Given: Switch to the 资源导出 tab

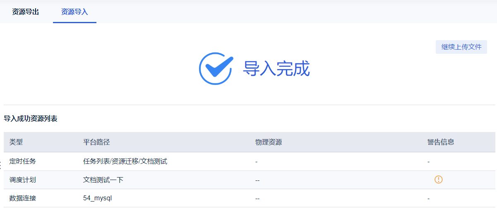Looking at the screenshot, I should coord(26,12).
